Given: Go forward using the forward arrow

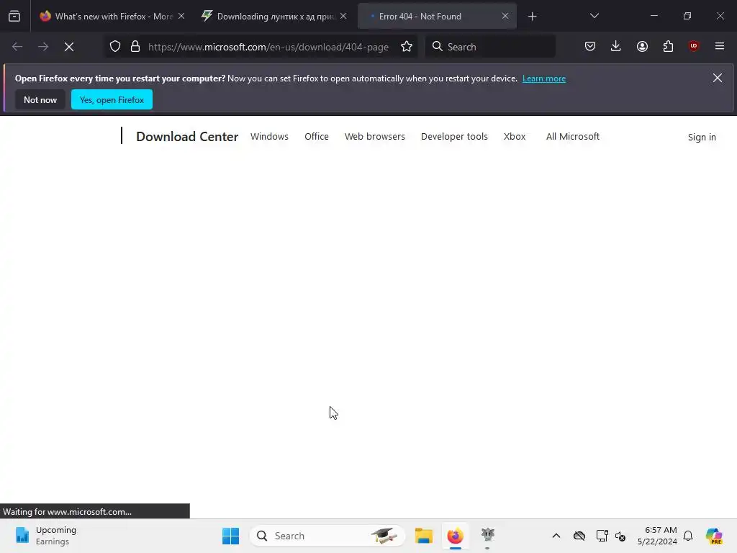Looking at the screenshot, I should (43, 47).
